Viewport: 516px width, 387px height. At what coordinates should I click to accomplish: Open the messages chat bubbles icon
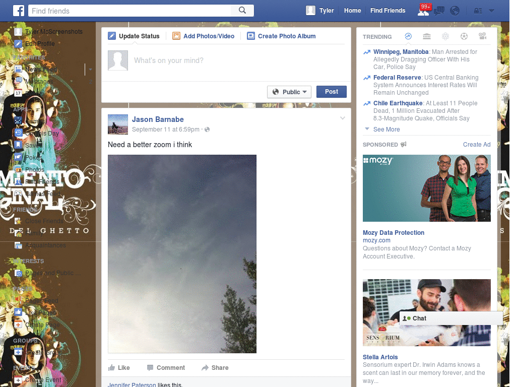(x=439, y=11)
